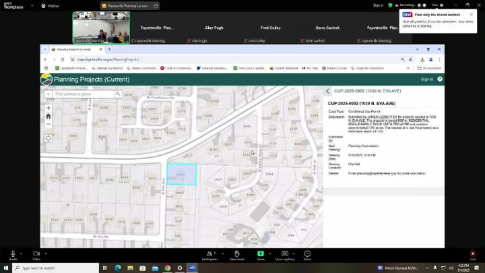Open Zoom Workplace dropdown arrow
The image size is (485, 273).
(x=32, y=5)
